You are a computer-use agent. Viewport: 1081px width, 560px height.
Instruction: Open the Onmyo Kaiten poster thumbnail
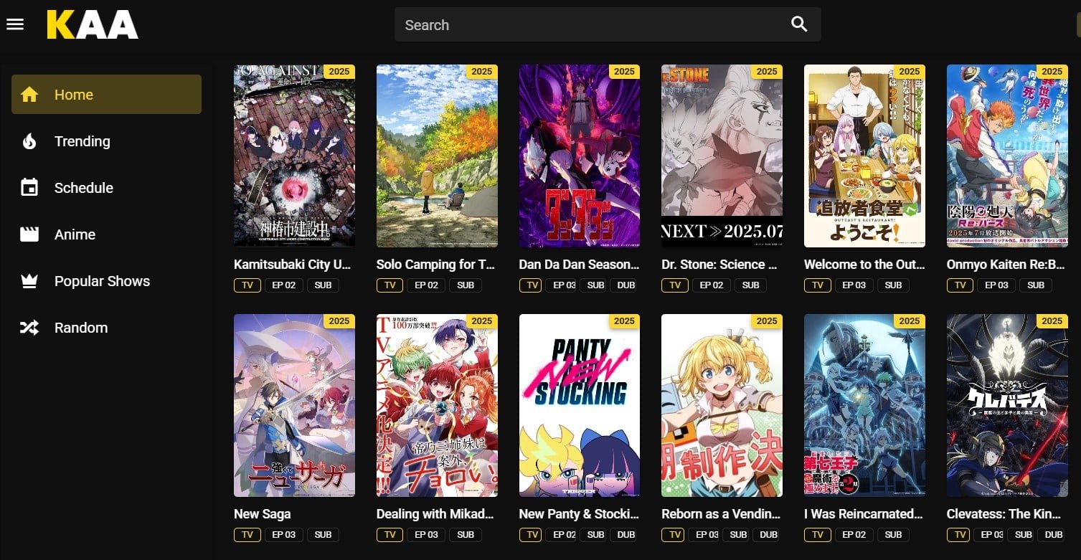pyautogui.click(x=1007, y=156)
